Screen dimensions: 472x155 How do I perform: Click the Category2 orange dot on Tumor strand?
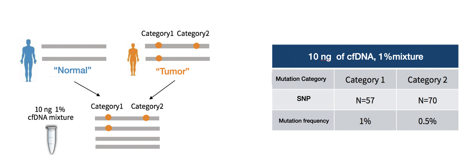click(196, 46)
